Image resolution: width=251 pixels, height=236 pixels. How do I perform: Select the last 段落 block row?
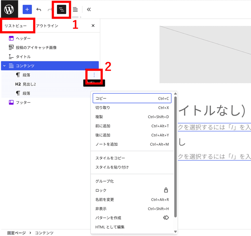tap(50, 93)
